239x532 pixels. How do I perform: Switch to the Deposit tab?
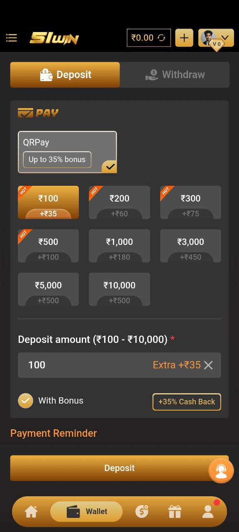64,74
